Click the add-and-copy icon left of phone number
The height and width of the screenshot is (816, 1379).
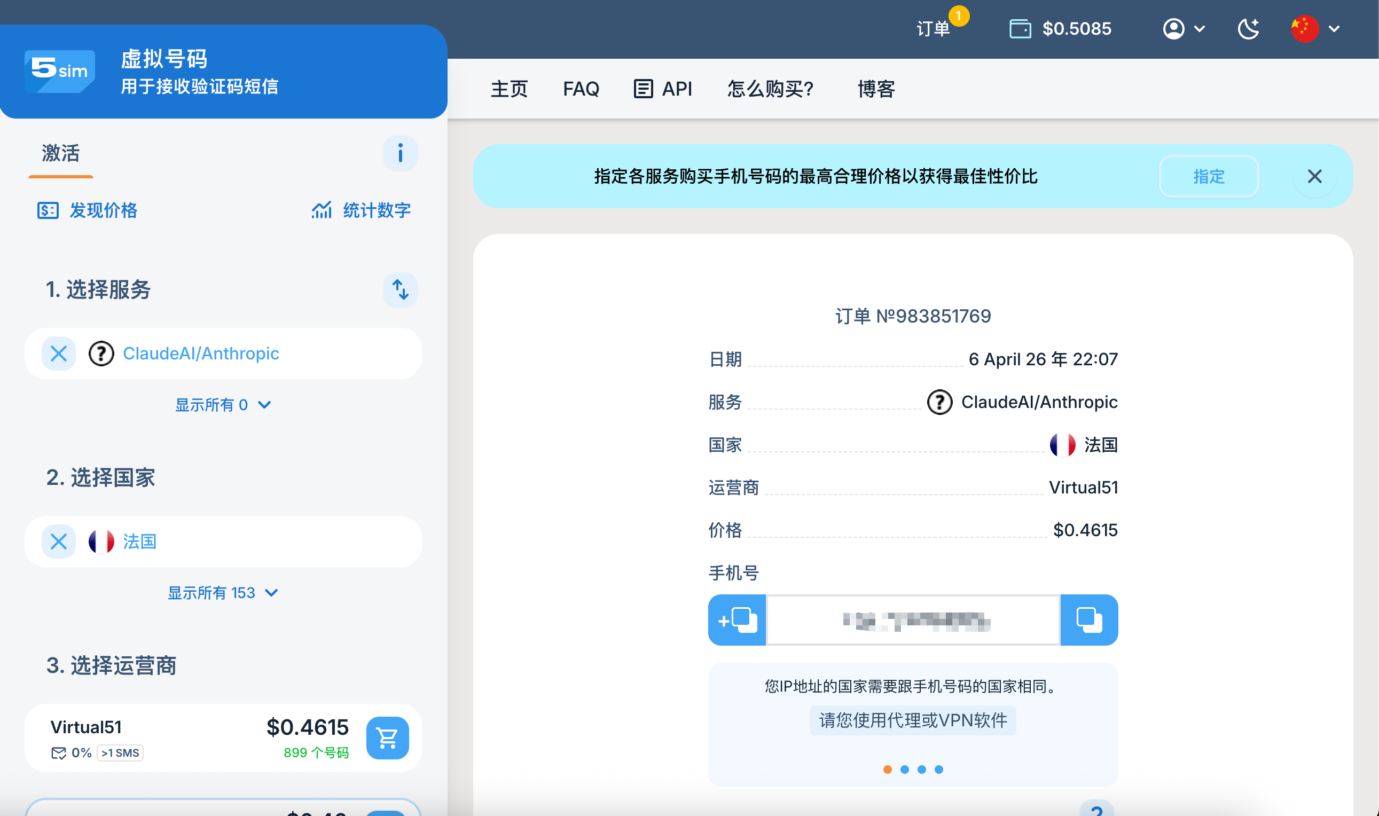tap(737, 619)
